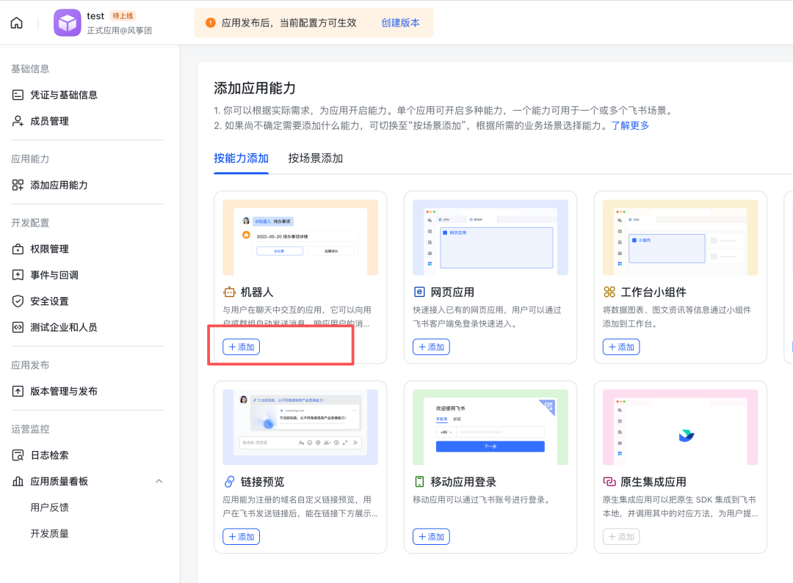The height and width of the screenshot is (583, 793).
Task: Click the disabled 添加 button for 原生集成应用
Action: pyautogui.click(x=621, y=537)
